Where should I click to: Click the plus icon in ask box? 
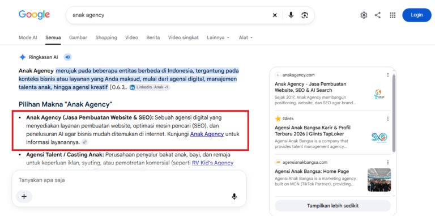(24, 197)
